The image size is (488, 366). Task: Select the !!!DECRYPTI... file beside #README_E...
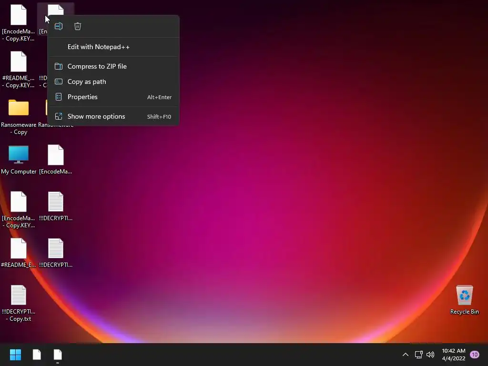pos(56,253)
